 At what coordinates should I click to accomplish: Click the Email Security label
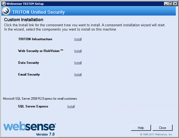point(29,74)
